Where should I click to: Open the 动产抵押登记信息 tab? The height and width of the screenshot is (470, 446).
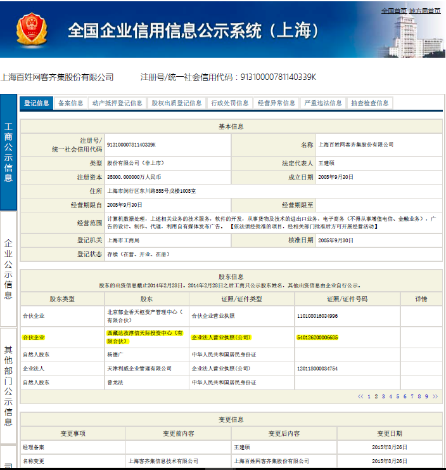point(117,103)
